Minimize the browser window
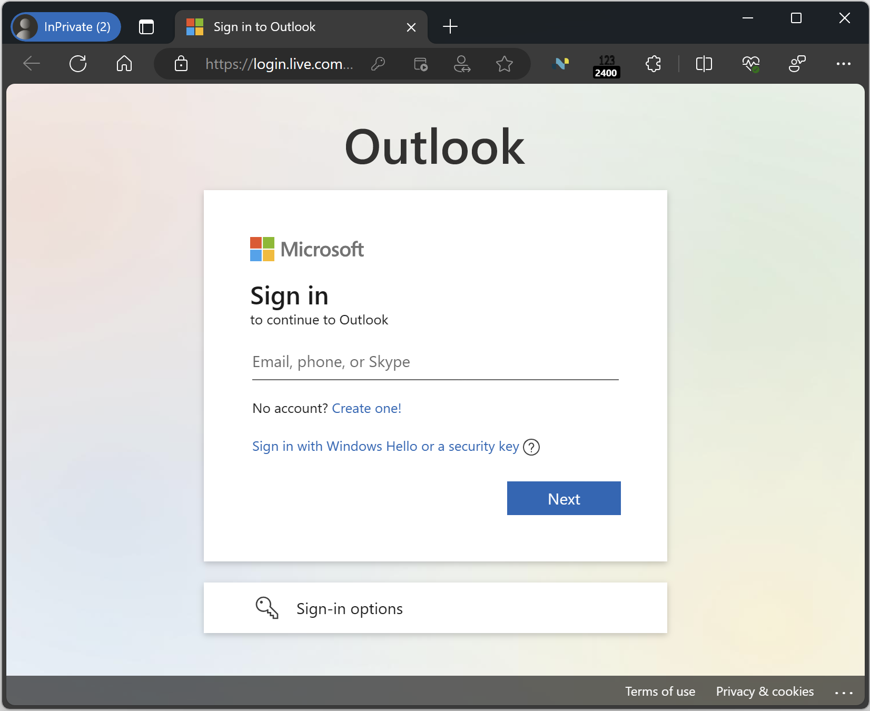The image size is (870, 711). (x=748, y=18)
